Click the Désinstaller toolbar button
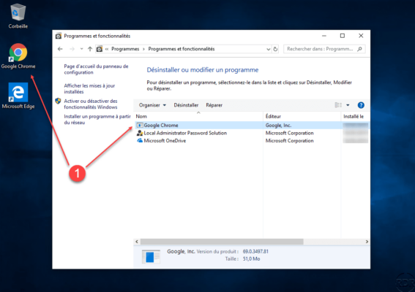This screenshot has height=292, width=415. (x=186, y=105)
